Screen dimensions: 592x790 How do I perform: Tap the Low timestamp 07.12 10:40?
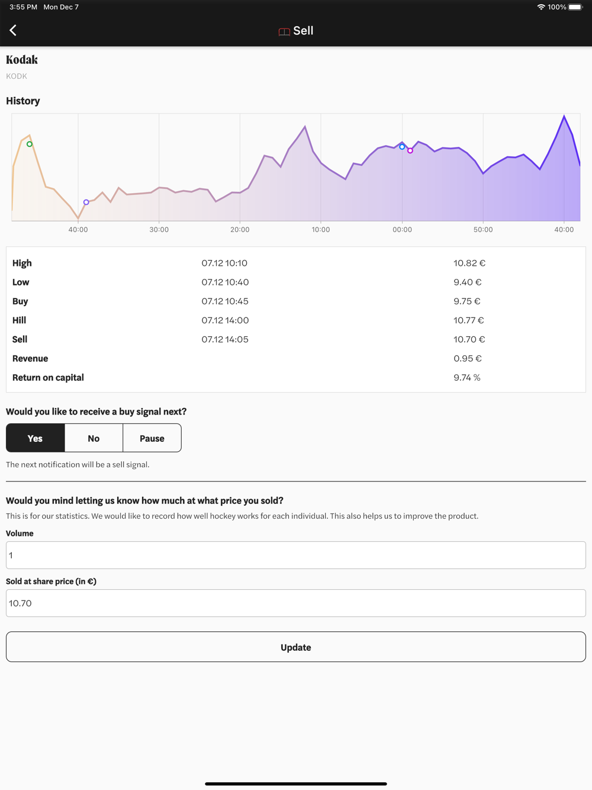[x=225, y=282]
